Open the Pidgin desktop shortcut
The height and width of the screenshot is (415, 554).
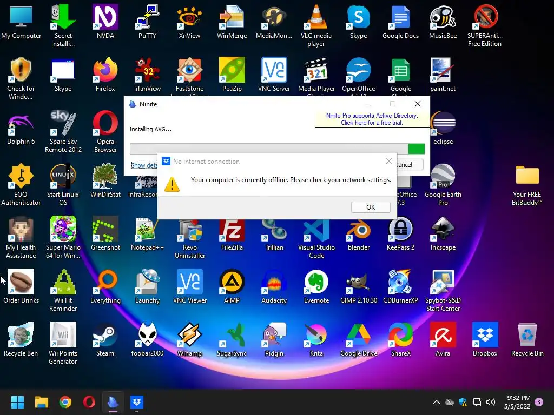274,339
